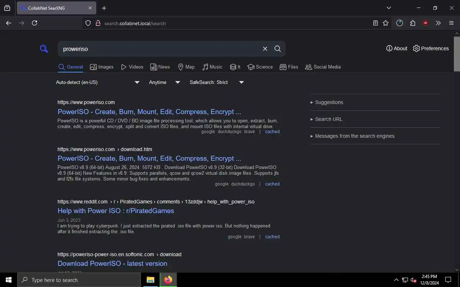460x287 pixels.
Task: Open the About page
Action: click(x=397, y=48)
